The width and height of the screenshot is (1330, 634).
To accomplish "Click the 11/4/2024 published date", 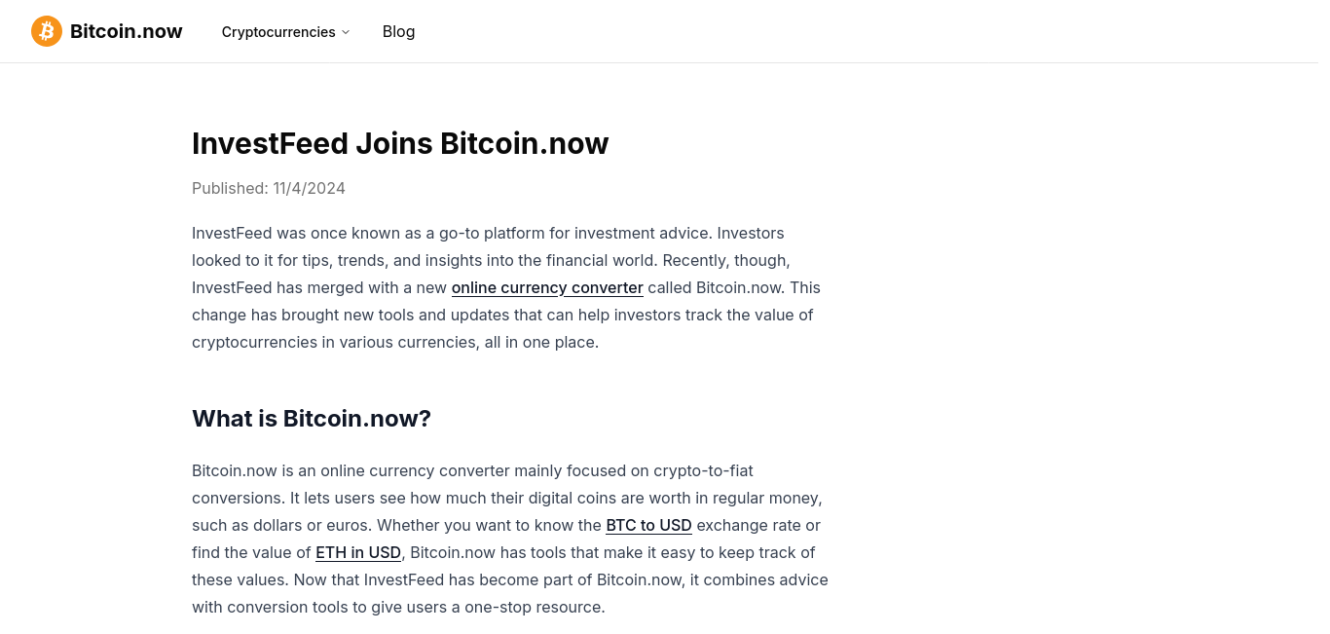I will click(310, 188).
